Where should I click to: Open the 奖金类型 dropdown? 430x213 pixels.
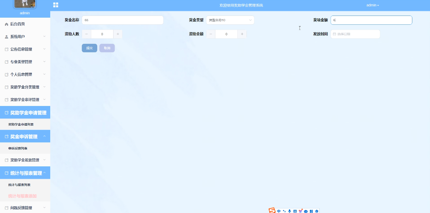230,20
